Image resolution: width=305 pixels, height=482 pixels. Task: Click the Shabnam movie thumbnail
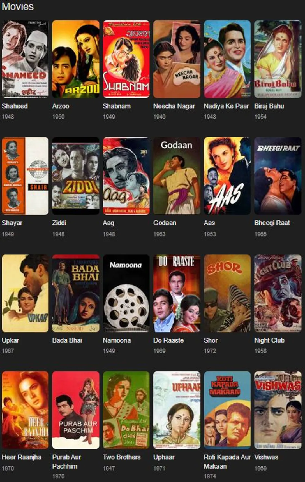[126, 59]
